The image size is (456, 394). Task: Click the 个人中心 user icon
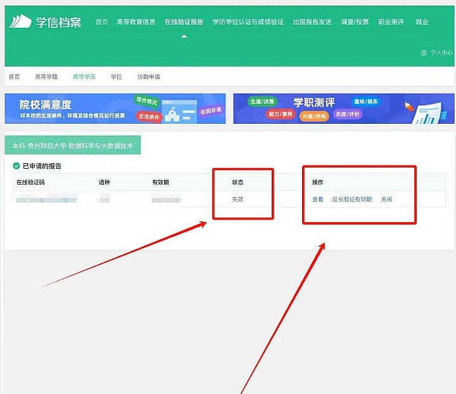click(x=424, y=53)
